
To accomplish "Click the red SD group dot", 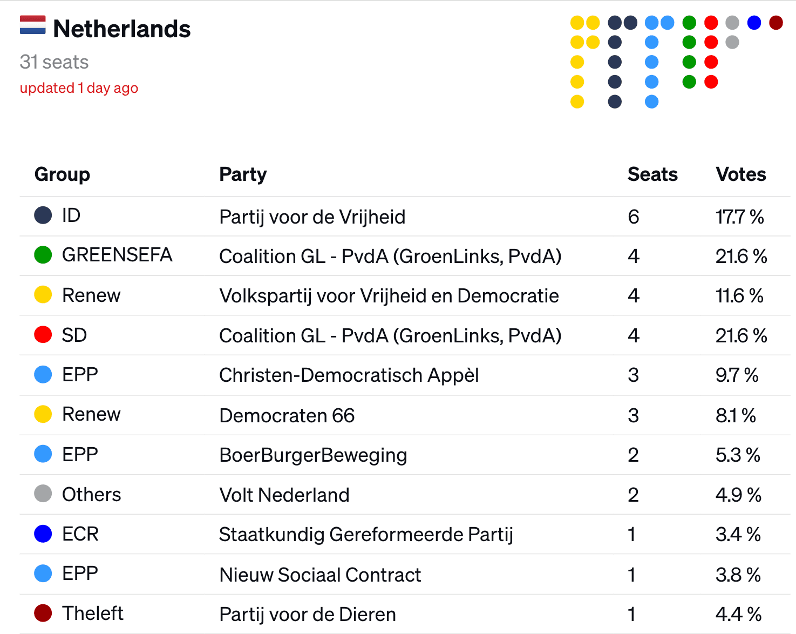I will [43, 334].
